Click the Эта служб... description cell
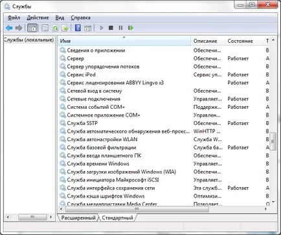 [207, 188]
